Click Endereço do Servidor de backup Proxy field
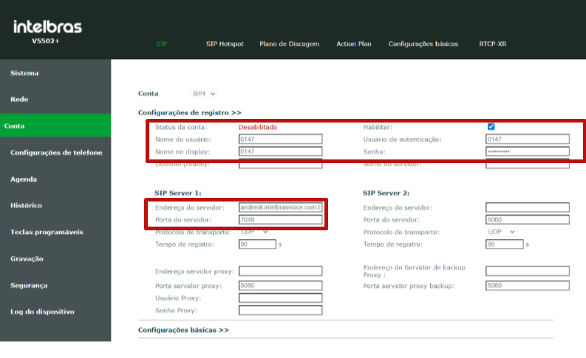Viewport: 586px width, 358px height. pos(528,271)
